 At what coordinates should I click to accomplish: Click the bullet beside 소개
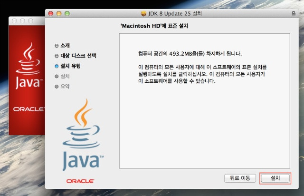[x=57, y=46]
